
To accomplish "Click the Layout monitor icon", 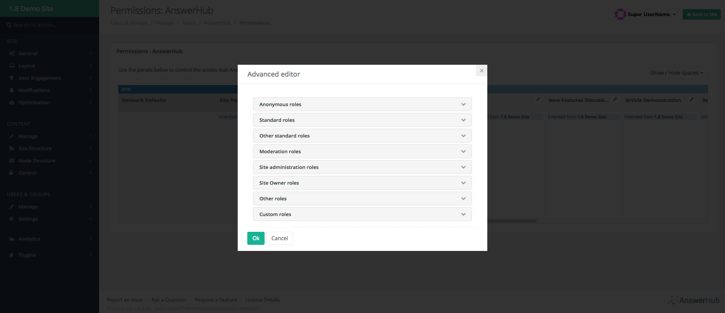I will (x=12, y=66).
